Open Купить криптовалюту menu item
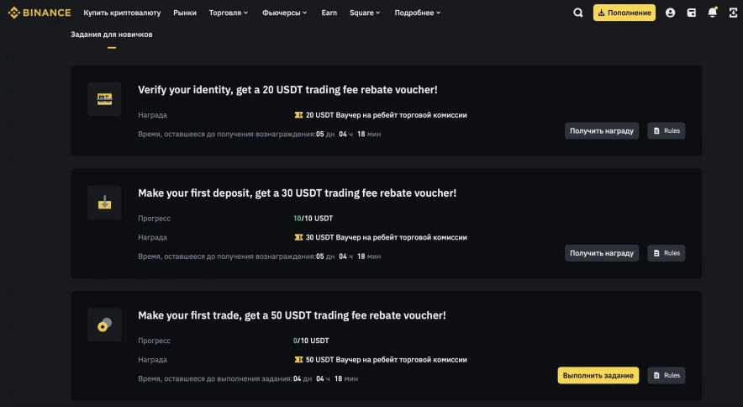The image size is (743, 407). 123,13
